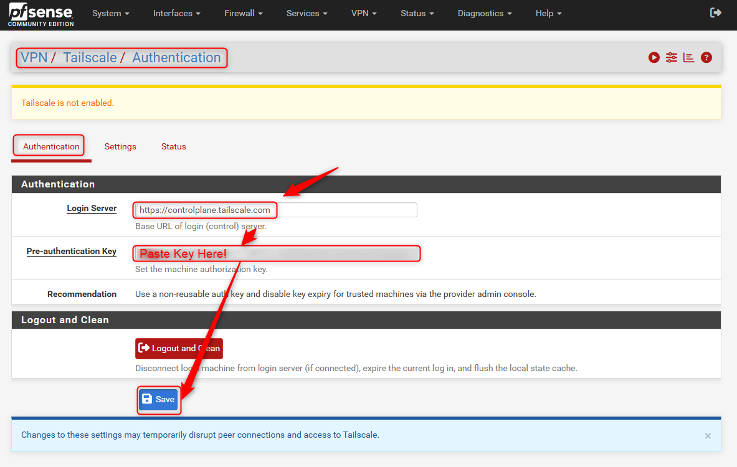The height and width of the screenshot is (467, 737).
Task: Click the dark Authentication section header
Action: click(366, 184)
